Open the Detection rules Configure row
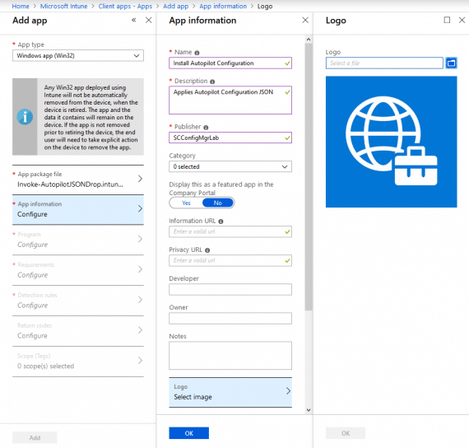Screen dimensions: 469x448 coord(78,301)
